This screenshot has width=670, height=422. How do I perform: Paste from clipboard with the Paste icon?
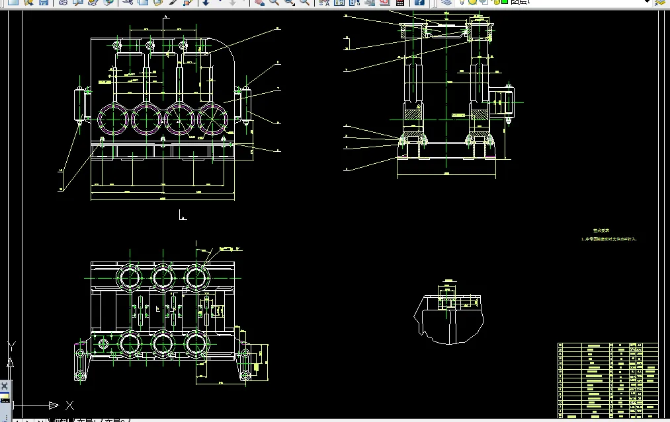[157, 2]
